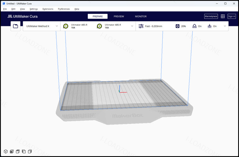Switch to top view cube icon
Screen dimensions: 239x157
click(x=18, y=151)
